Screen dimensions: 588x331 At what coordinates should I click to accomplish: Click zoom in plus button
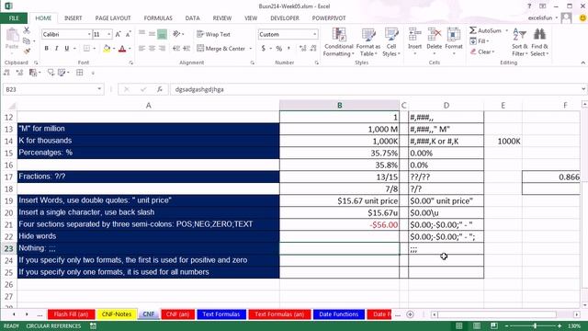pyautogui.click(x=560, y=325)
